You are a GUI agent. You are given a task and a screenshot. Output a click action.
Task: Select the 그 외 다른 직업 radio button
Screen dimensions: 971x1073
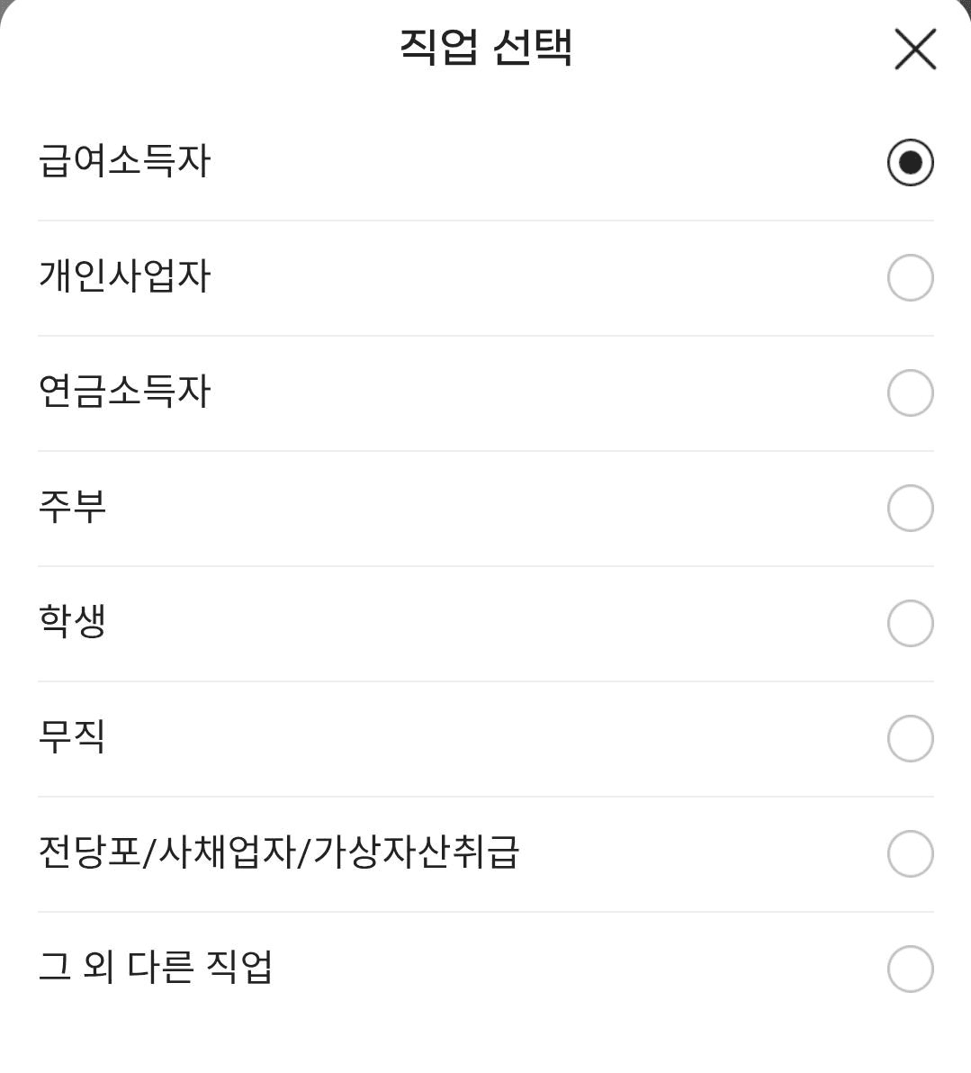[910, 969]
